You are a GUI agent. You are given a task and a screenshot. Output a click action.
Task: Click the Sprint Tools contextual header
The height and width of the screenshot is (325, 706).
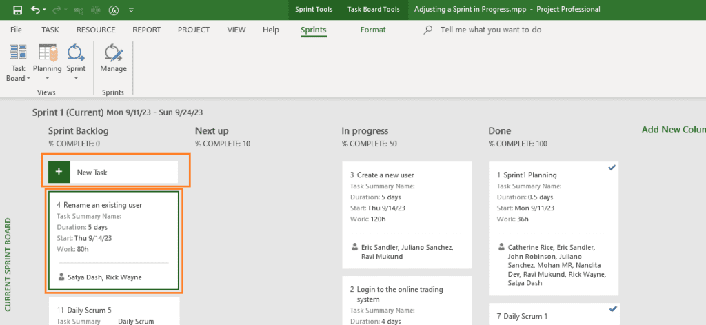click(314, 10)
